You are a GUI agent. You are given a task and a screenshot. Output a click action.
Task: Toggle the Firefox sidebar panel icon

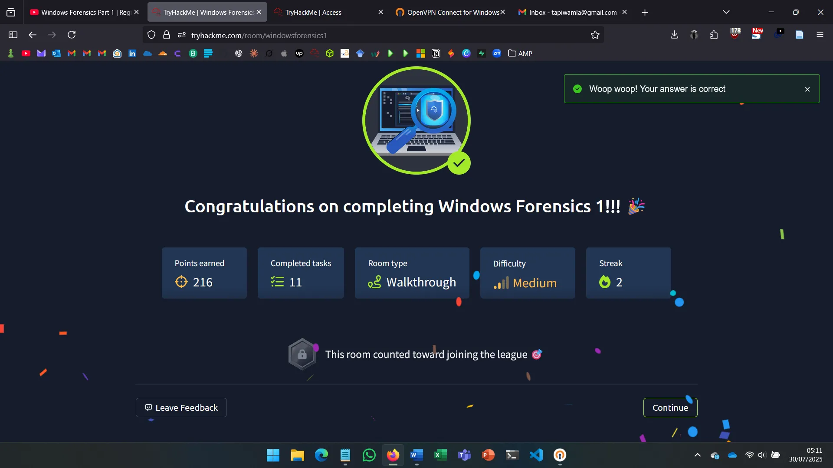click(x=13, y=35)
